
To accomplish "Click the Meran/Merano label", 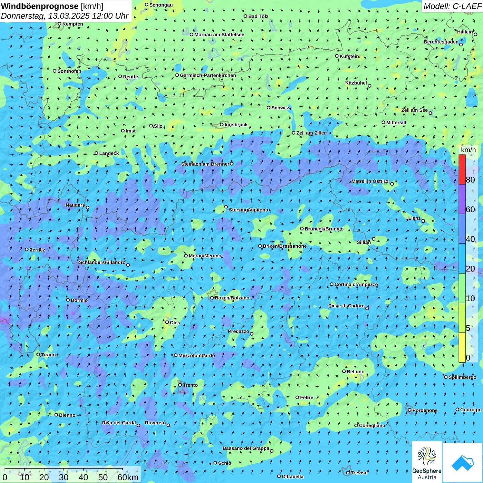I will pos(205,256).
